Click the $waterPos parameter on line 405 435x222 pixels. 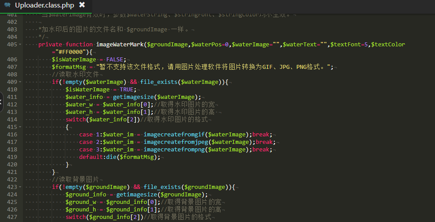(206, 45)
